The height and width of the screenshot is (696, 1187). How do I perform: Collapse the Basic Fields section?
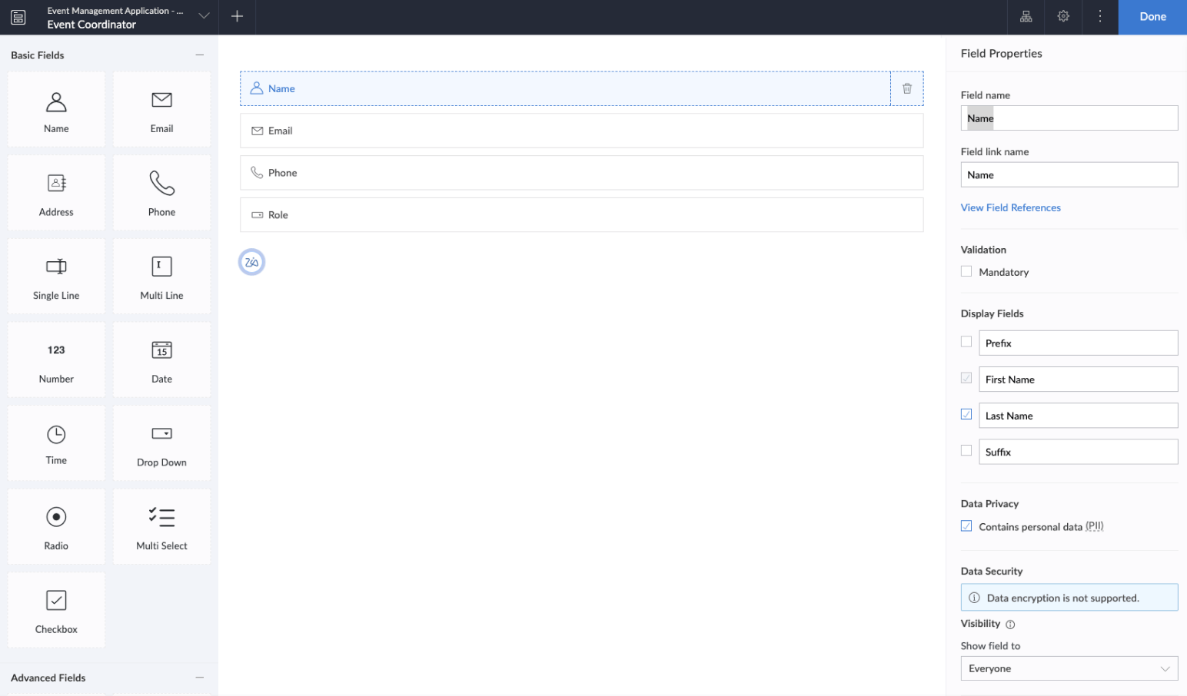[199, 54]
